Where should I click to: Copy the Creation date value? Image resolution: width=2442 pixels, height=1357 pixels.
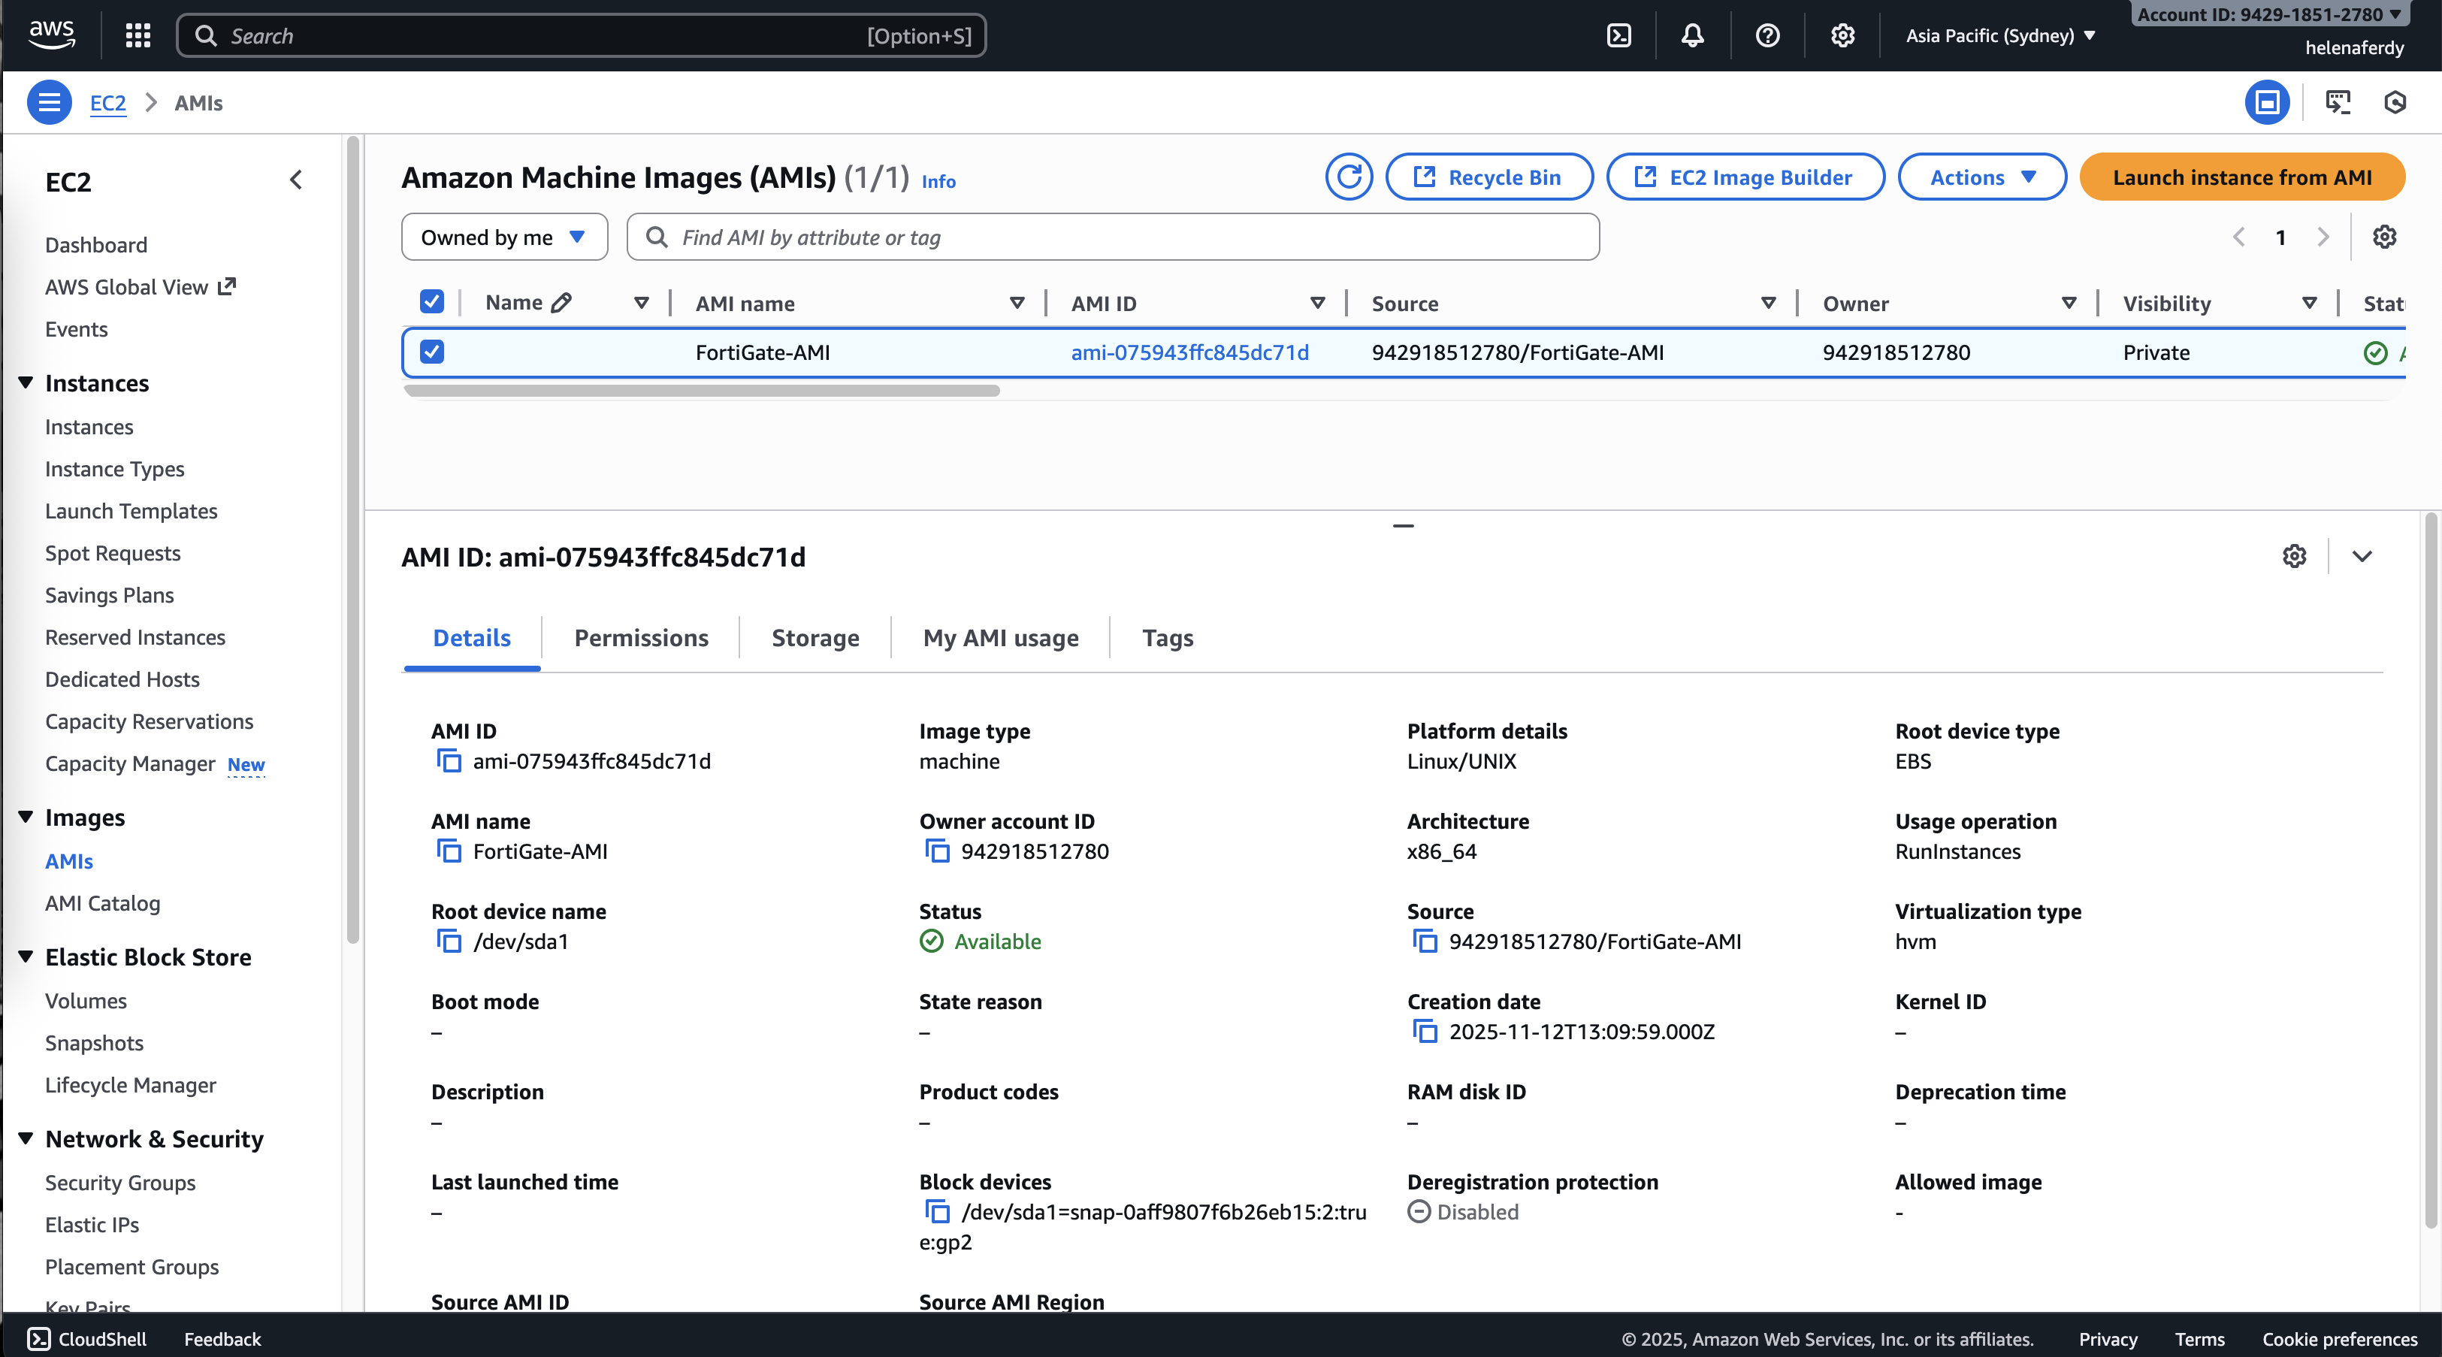[x=1425, y=1031]
